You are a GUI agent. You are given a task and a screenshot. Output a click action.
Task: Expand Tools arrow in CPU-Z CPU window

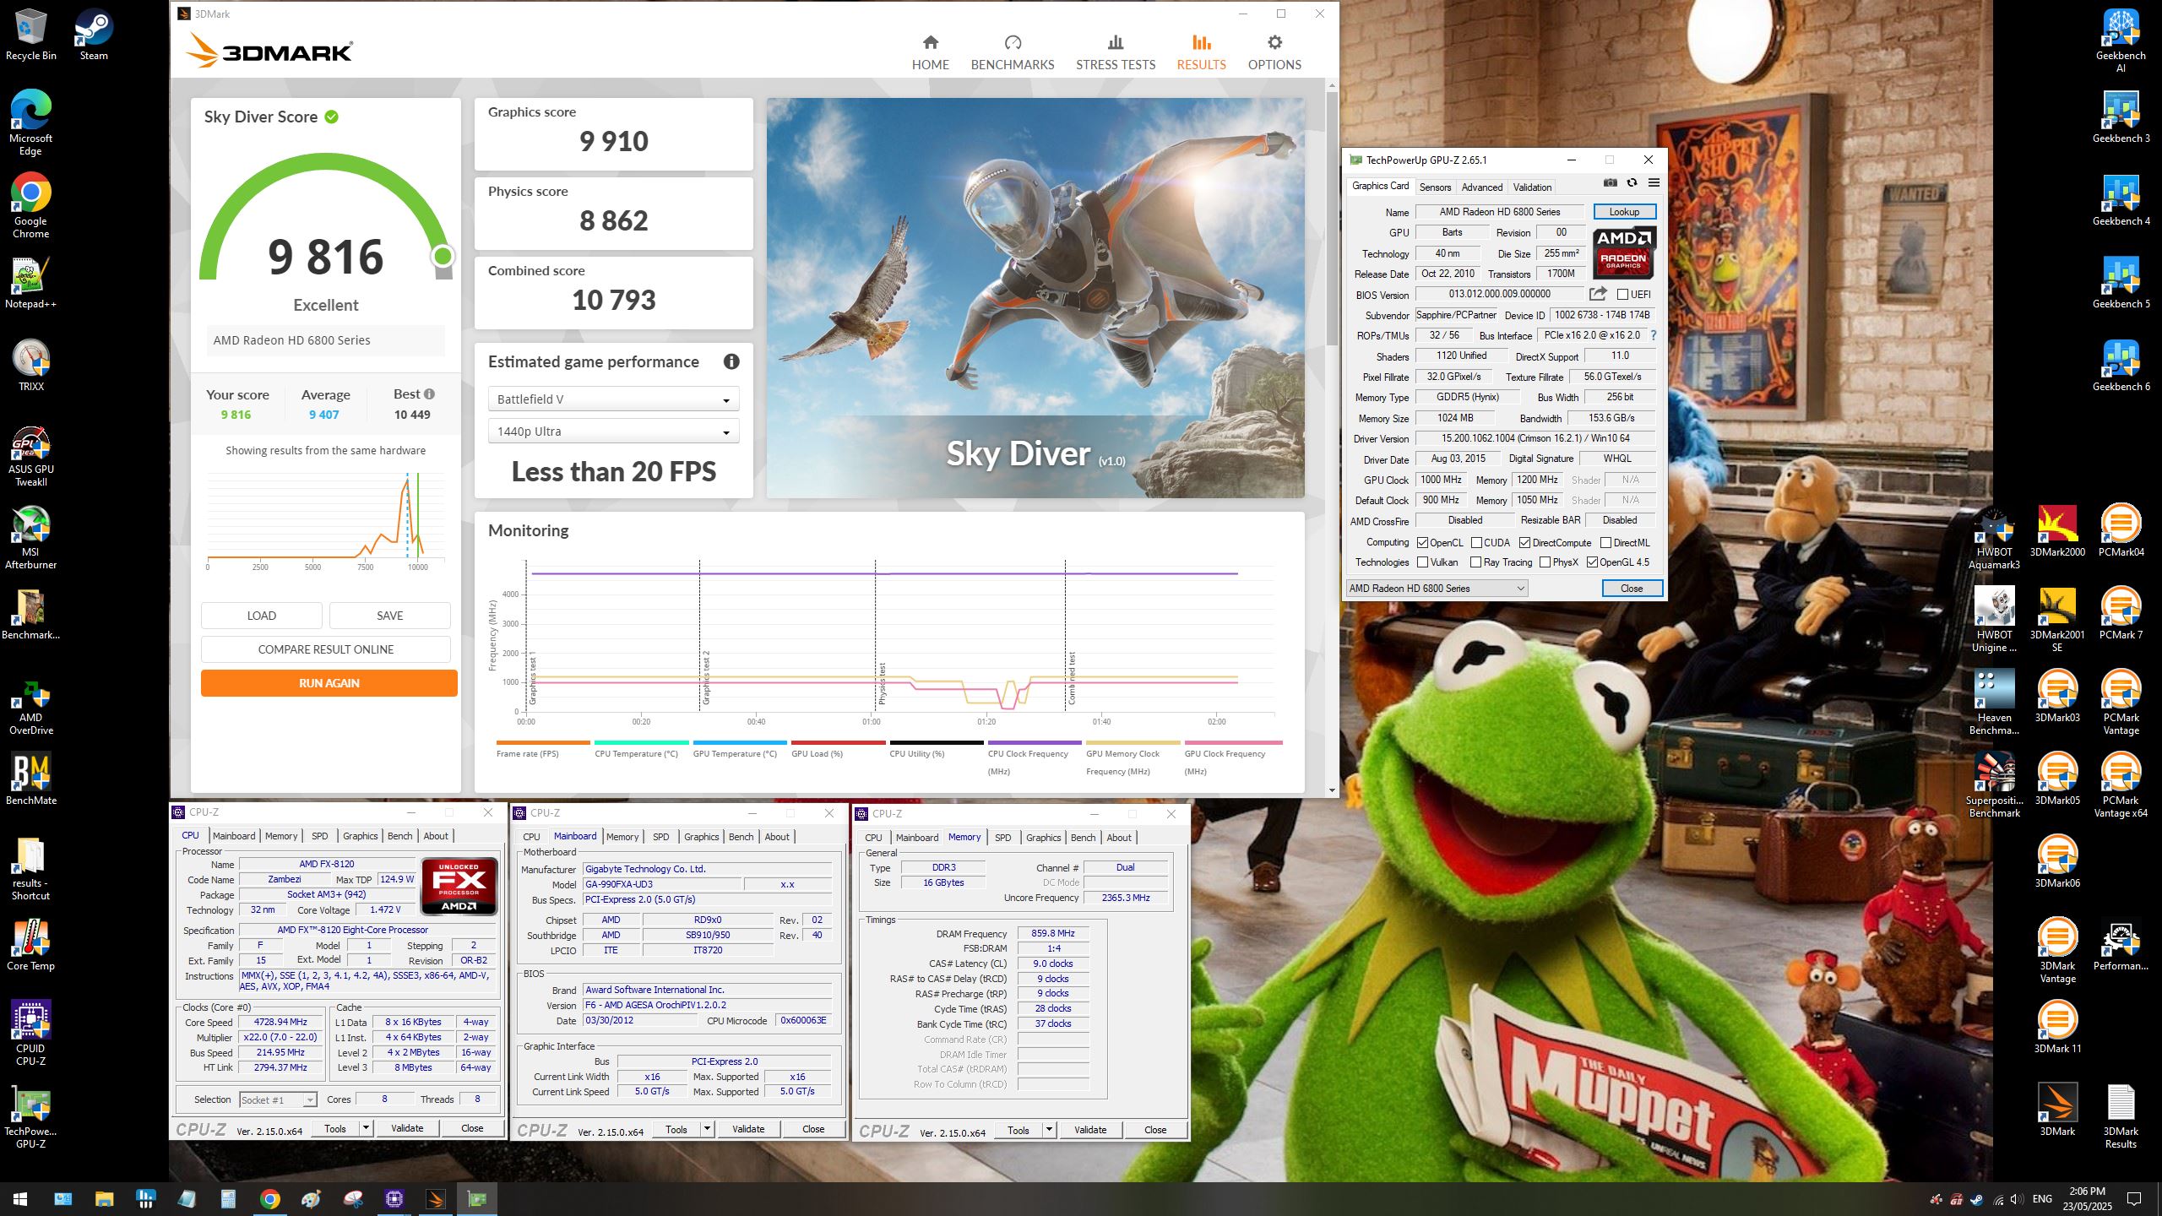(x=366, y=1128)
